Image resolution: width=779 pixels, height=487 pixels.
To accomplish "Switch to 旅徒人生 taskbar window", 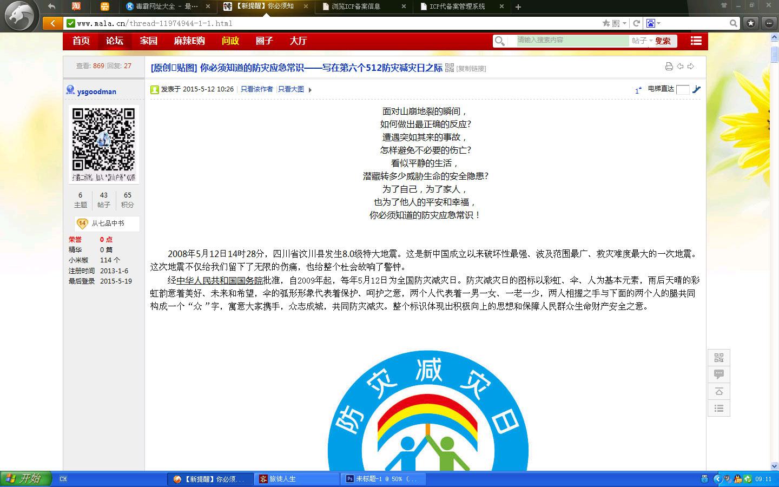I will pos(296,479).
